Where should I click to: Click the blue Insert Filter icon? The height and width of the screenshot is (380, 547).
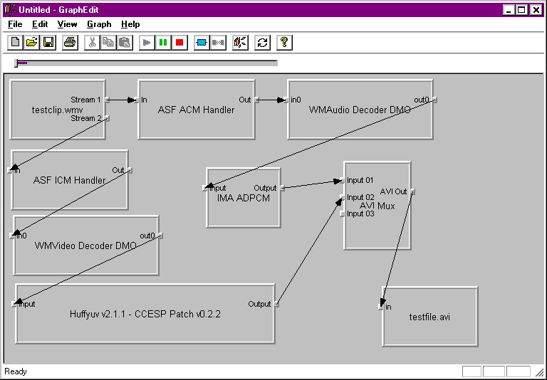pyautogui.click(x=202, y=43)
